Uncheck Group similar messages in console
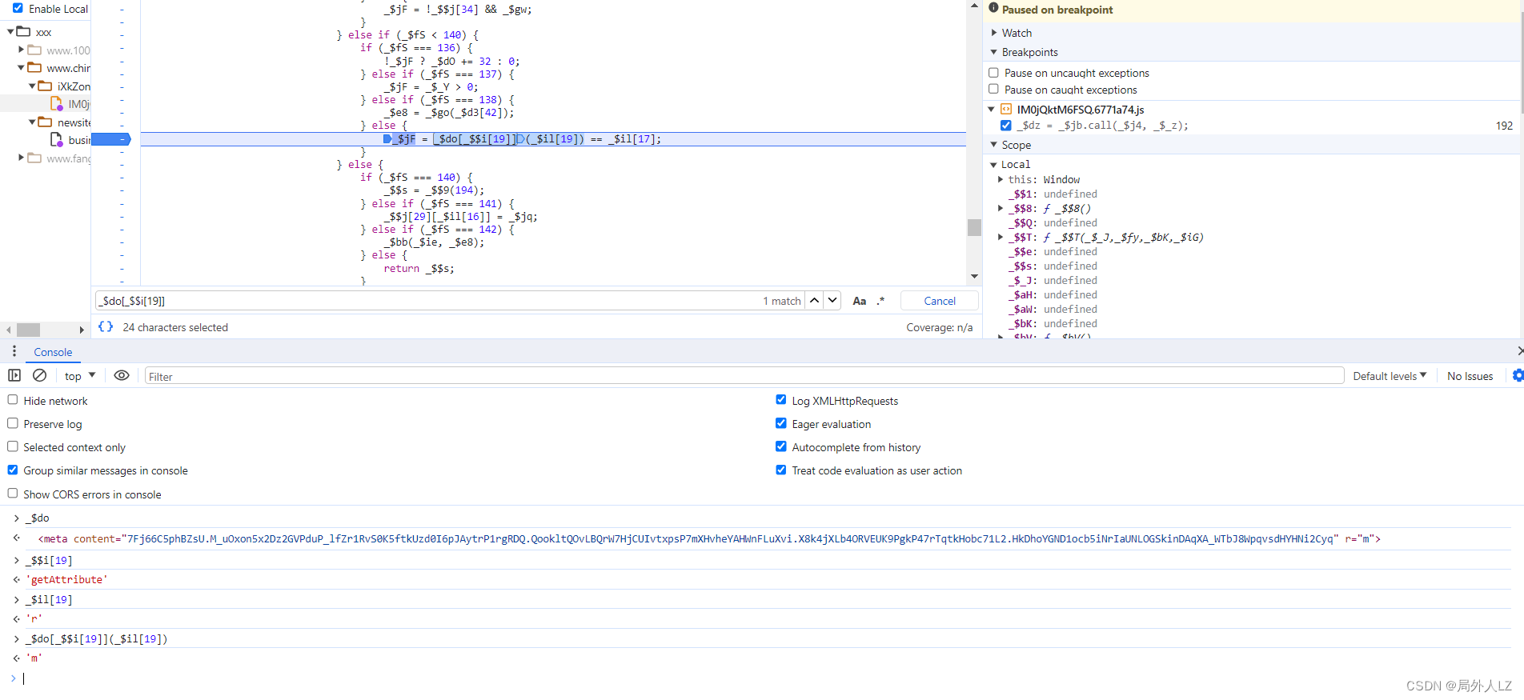Viewport: 1524px width, 700px height. 13,470
